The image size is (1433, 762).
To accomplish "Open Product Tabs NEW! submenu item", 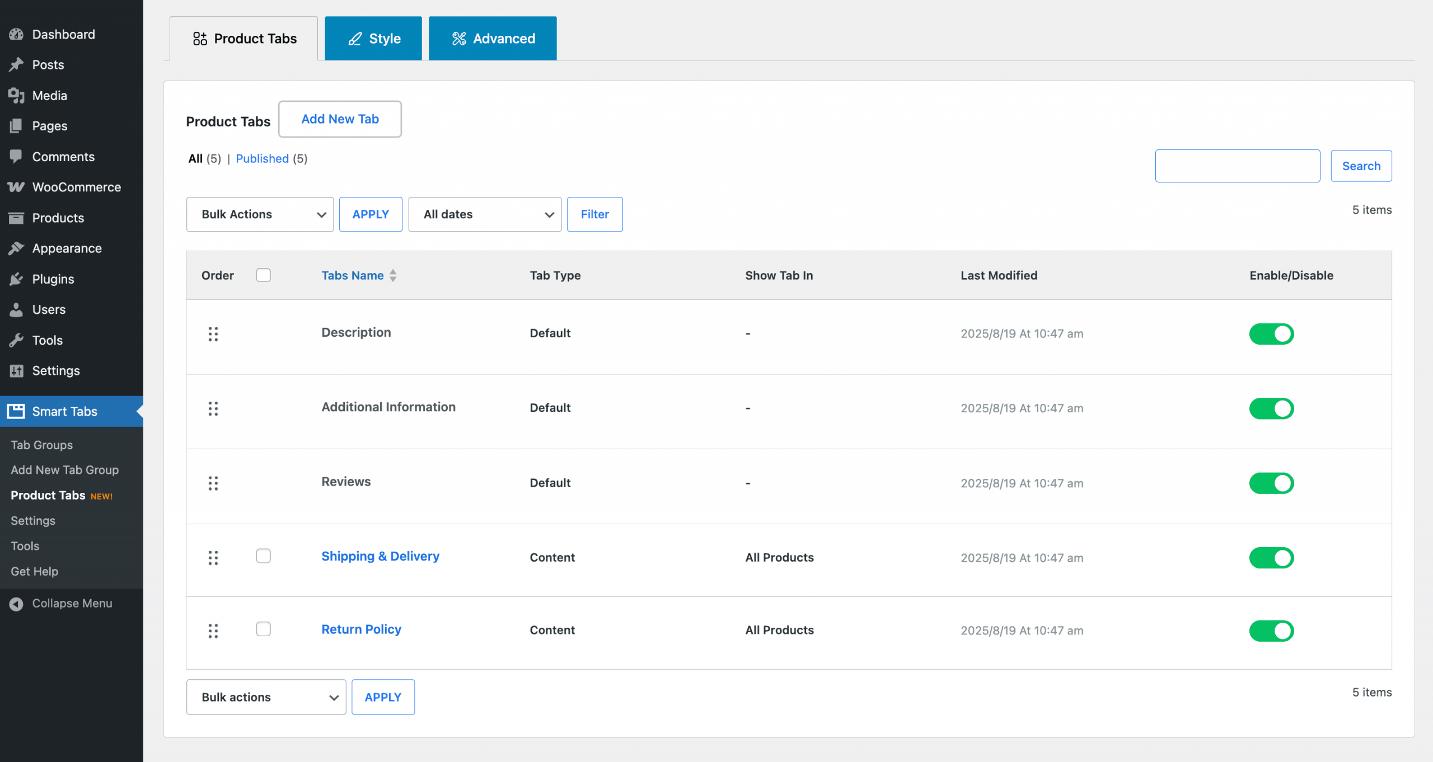I will coord(62,496).
